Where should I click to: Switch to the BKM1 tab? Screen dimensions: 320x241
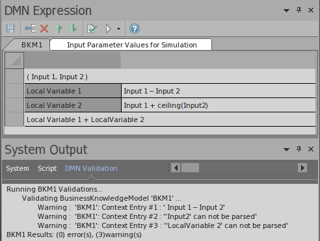(x=32, y=45)
